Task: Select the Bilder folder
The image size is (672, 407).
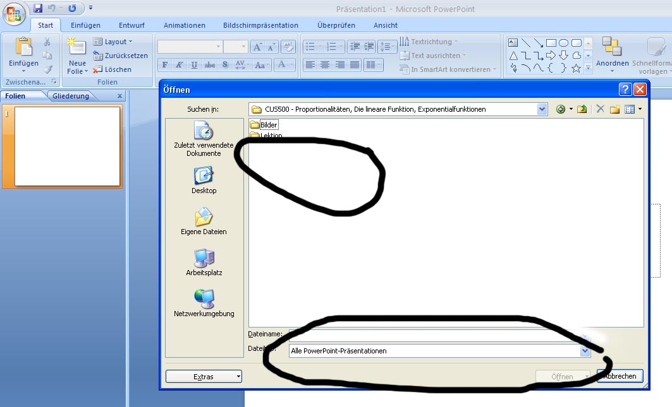Action: [x=264, y=125]
